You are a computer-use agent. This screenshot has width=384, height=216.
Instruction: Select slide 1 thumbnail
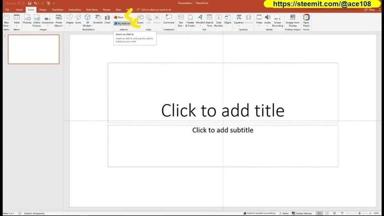coord(34,49)
